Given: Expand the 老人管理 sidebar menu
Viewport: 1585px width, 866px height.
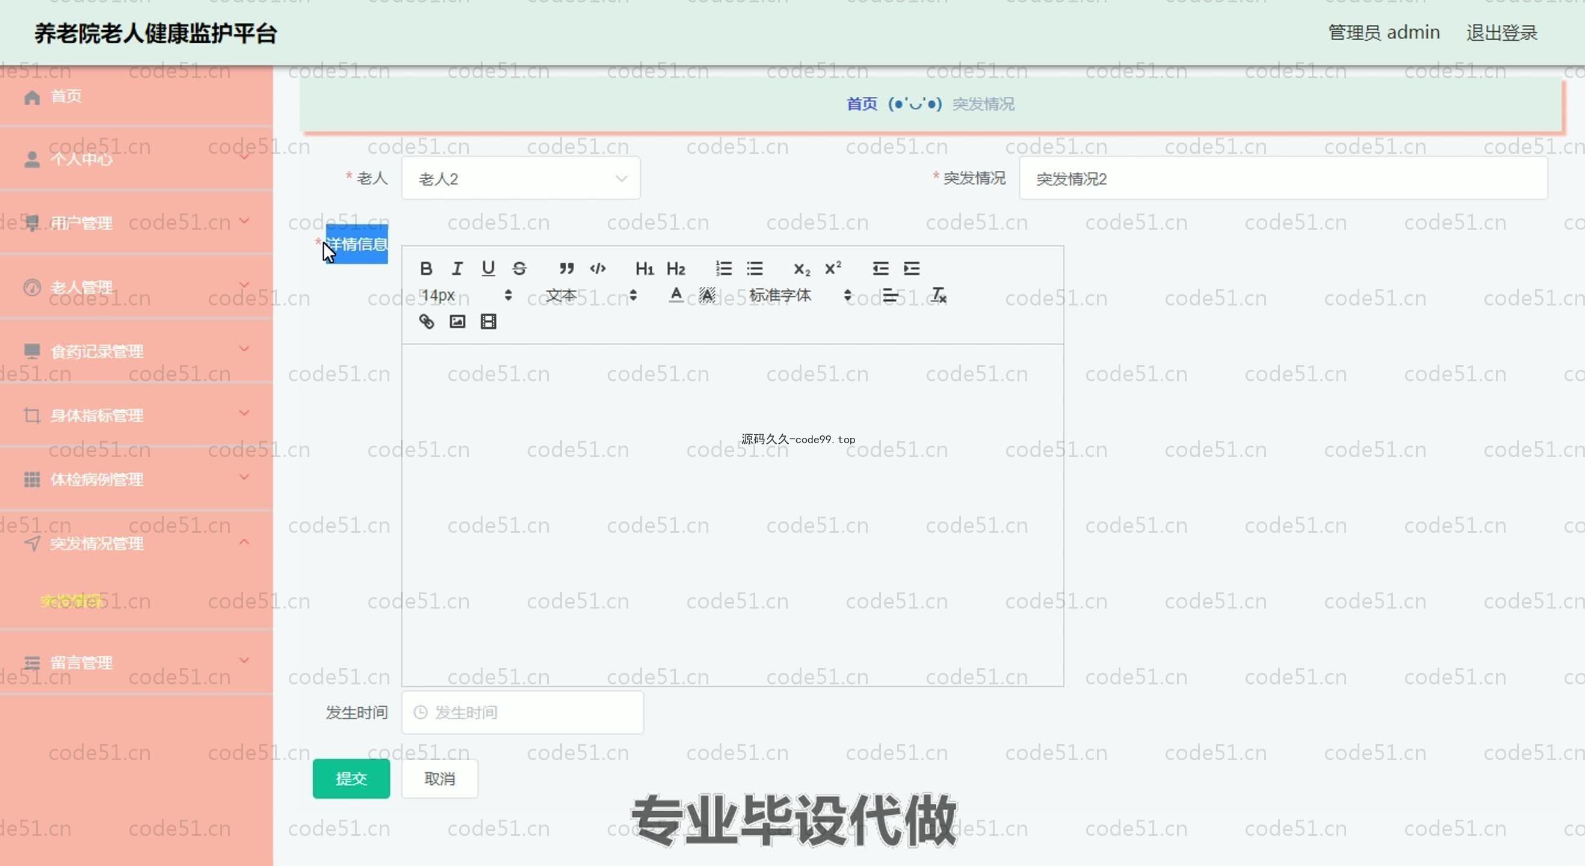Looking at the screenshot, I should click(x=136, y=287).
